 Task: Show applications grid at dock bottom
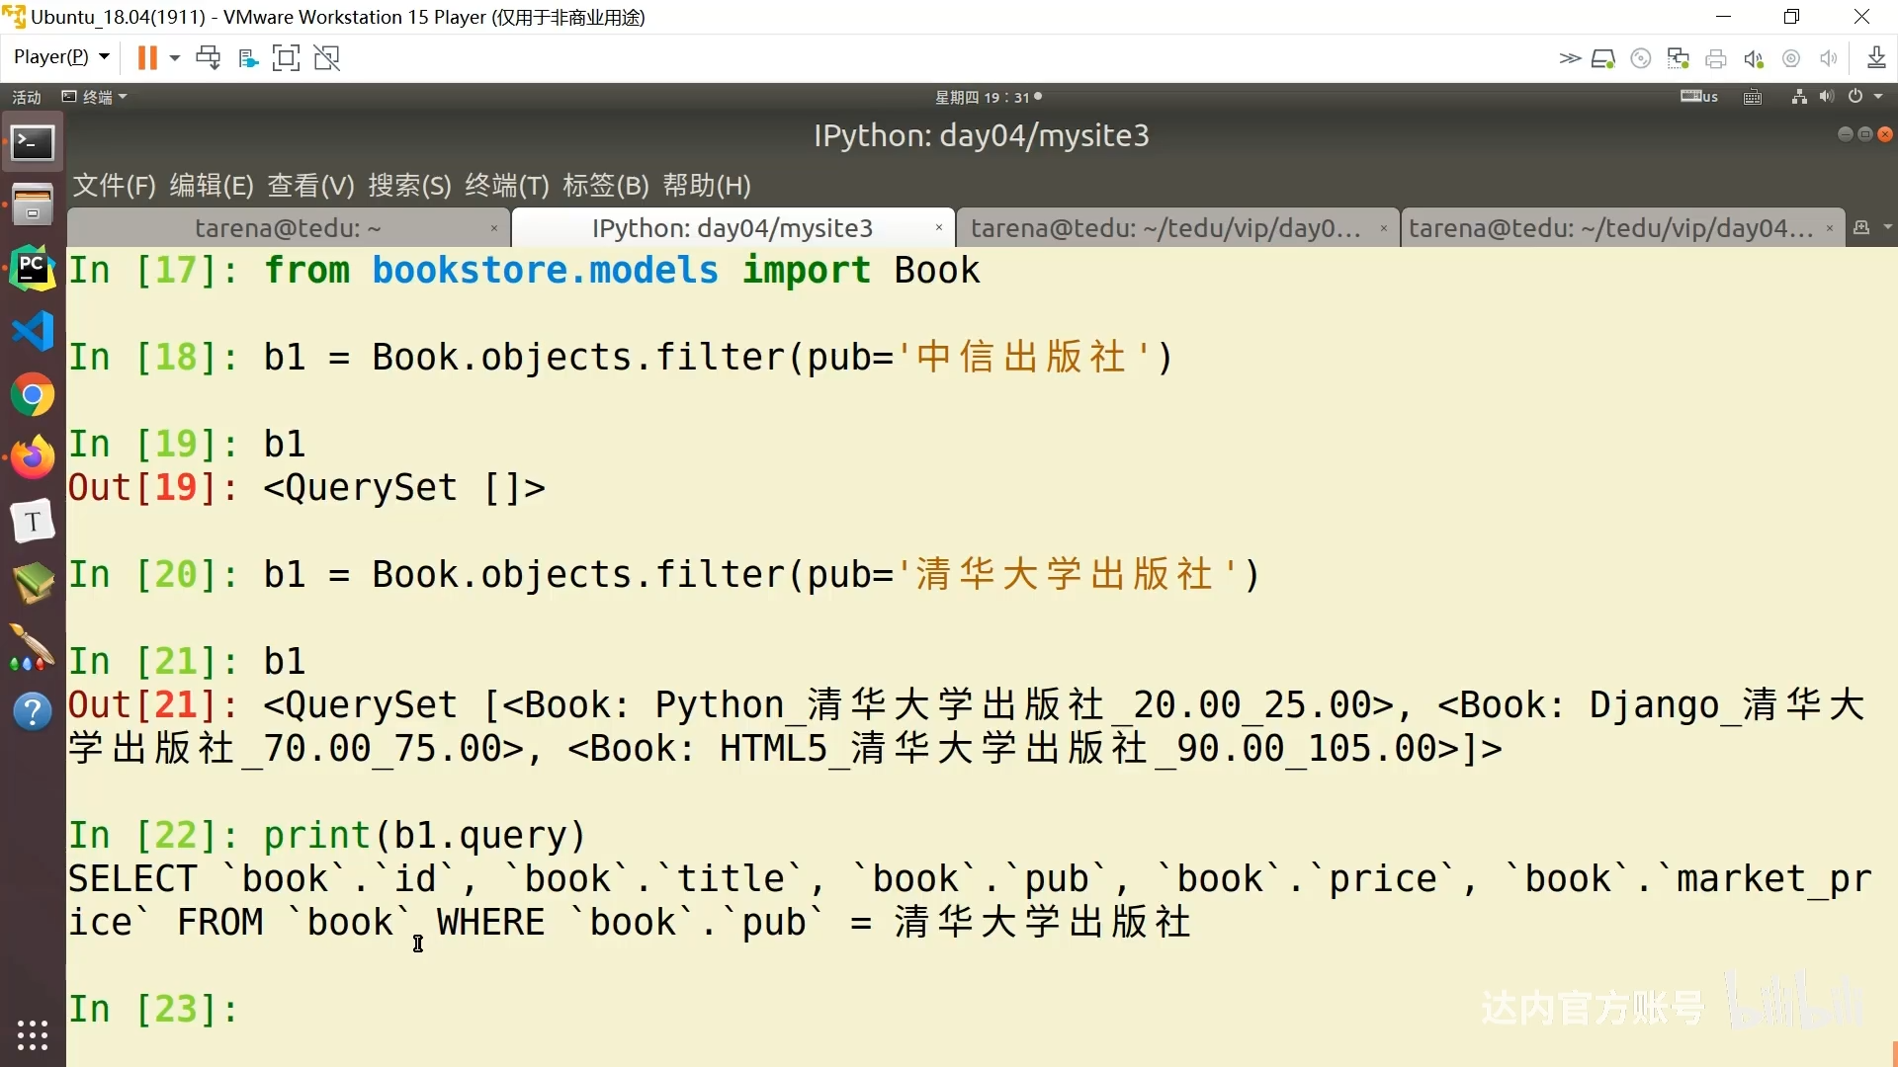tap(33, 1034)
